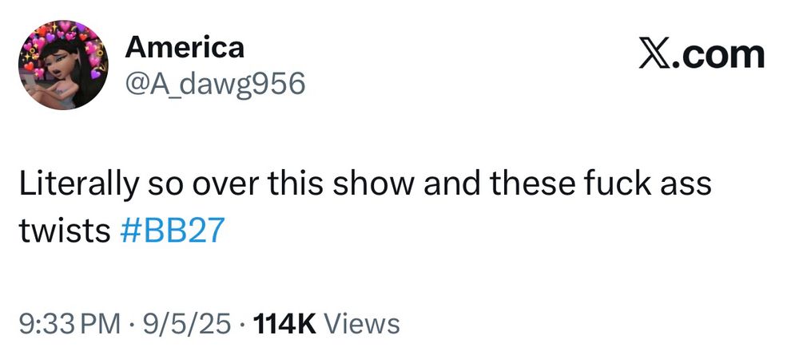This screenshot has width=799, height=359.
Task: Click the 9/5/25 date
Action: coord(186,324)
